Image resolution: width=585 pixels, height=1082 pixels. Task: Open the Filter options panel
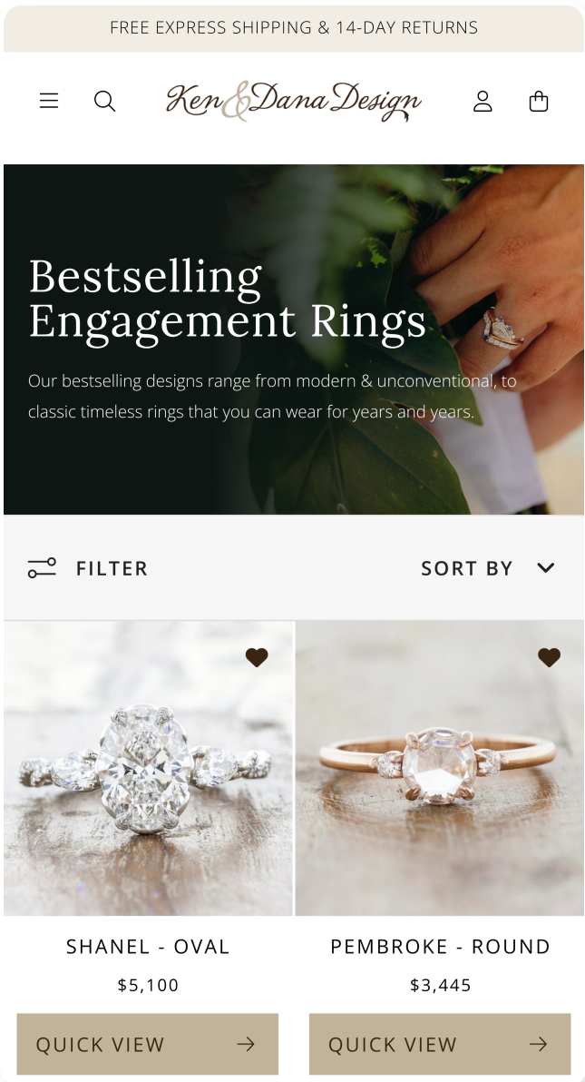(x=88, y=568)
